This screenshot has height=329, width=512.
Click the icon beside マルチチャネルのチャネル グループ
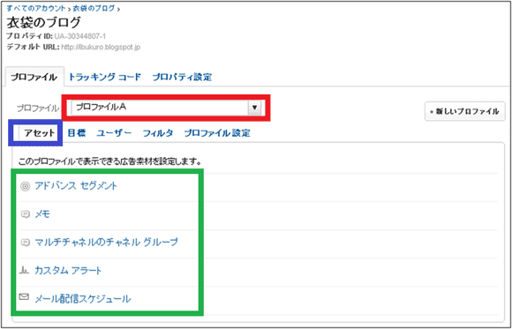click(25, 243)
